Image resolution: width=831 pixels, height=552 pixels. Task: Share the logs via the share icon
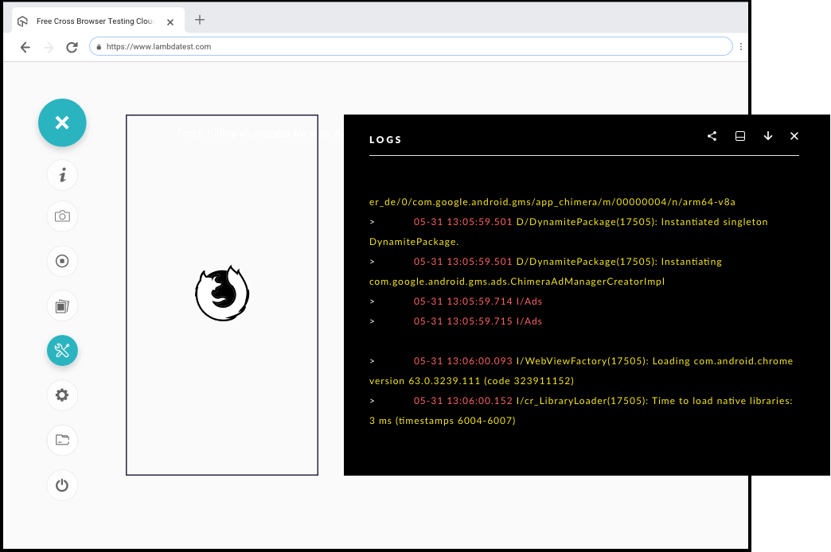[712, 136]
